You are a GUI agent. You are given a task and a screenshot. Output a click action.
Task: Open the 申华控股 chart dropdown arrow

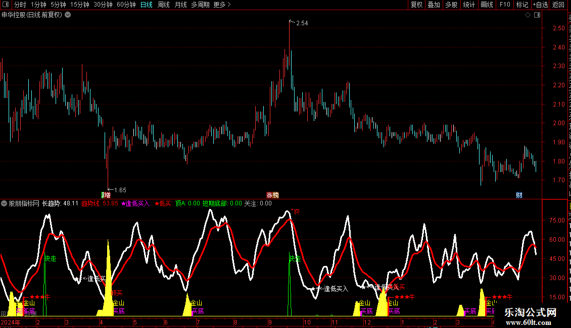(x=68, y=15)
